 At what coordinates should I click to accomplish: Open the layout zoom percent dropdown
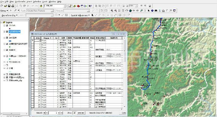point(136,6)
